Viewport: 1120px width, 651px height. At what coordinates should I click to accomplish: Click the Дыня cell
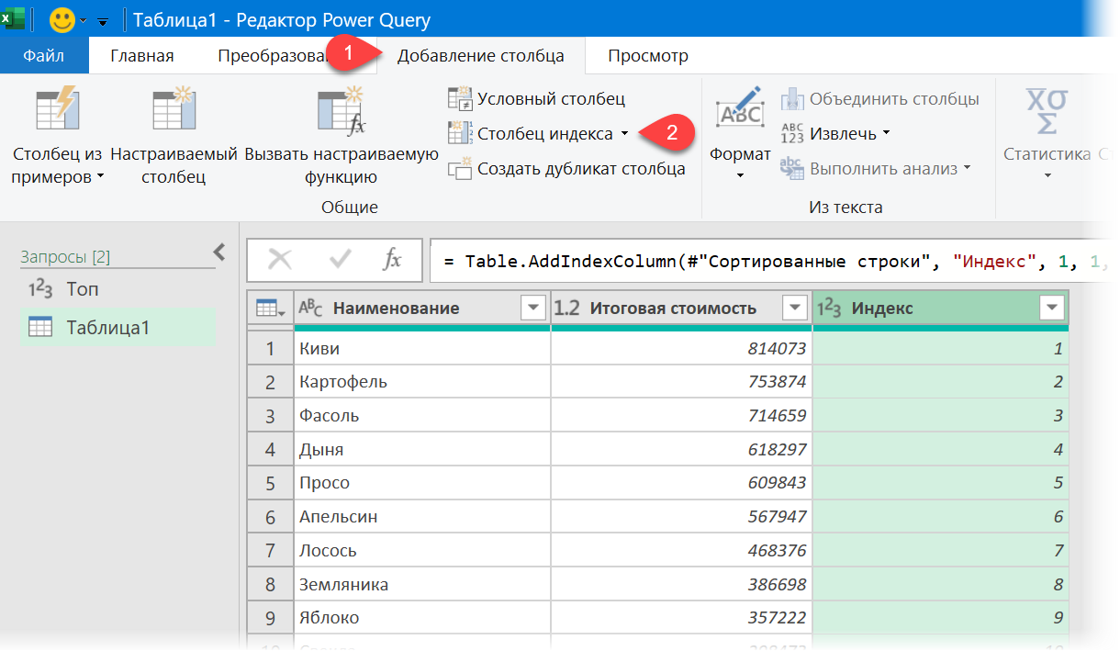(x=422, y=450)
